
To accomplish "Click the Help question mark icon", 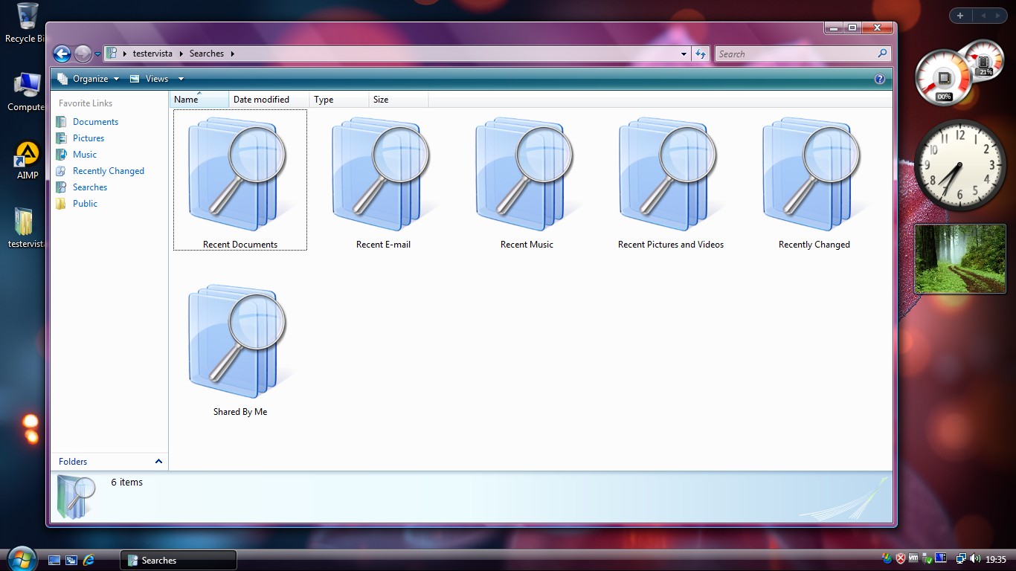I will [880, 79].
